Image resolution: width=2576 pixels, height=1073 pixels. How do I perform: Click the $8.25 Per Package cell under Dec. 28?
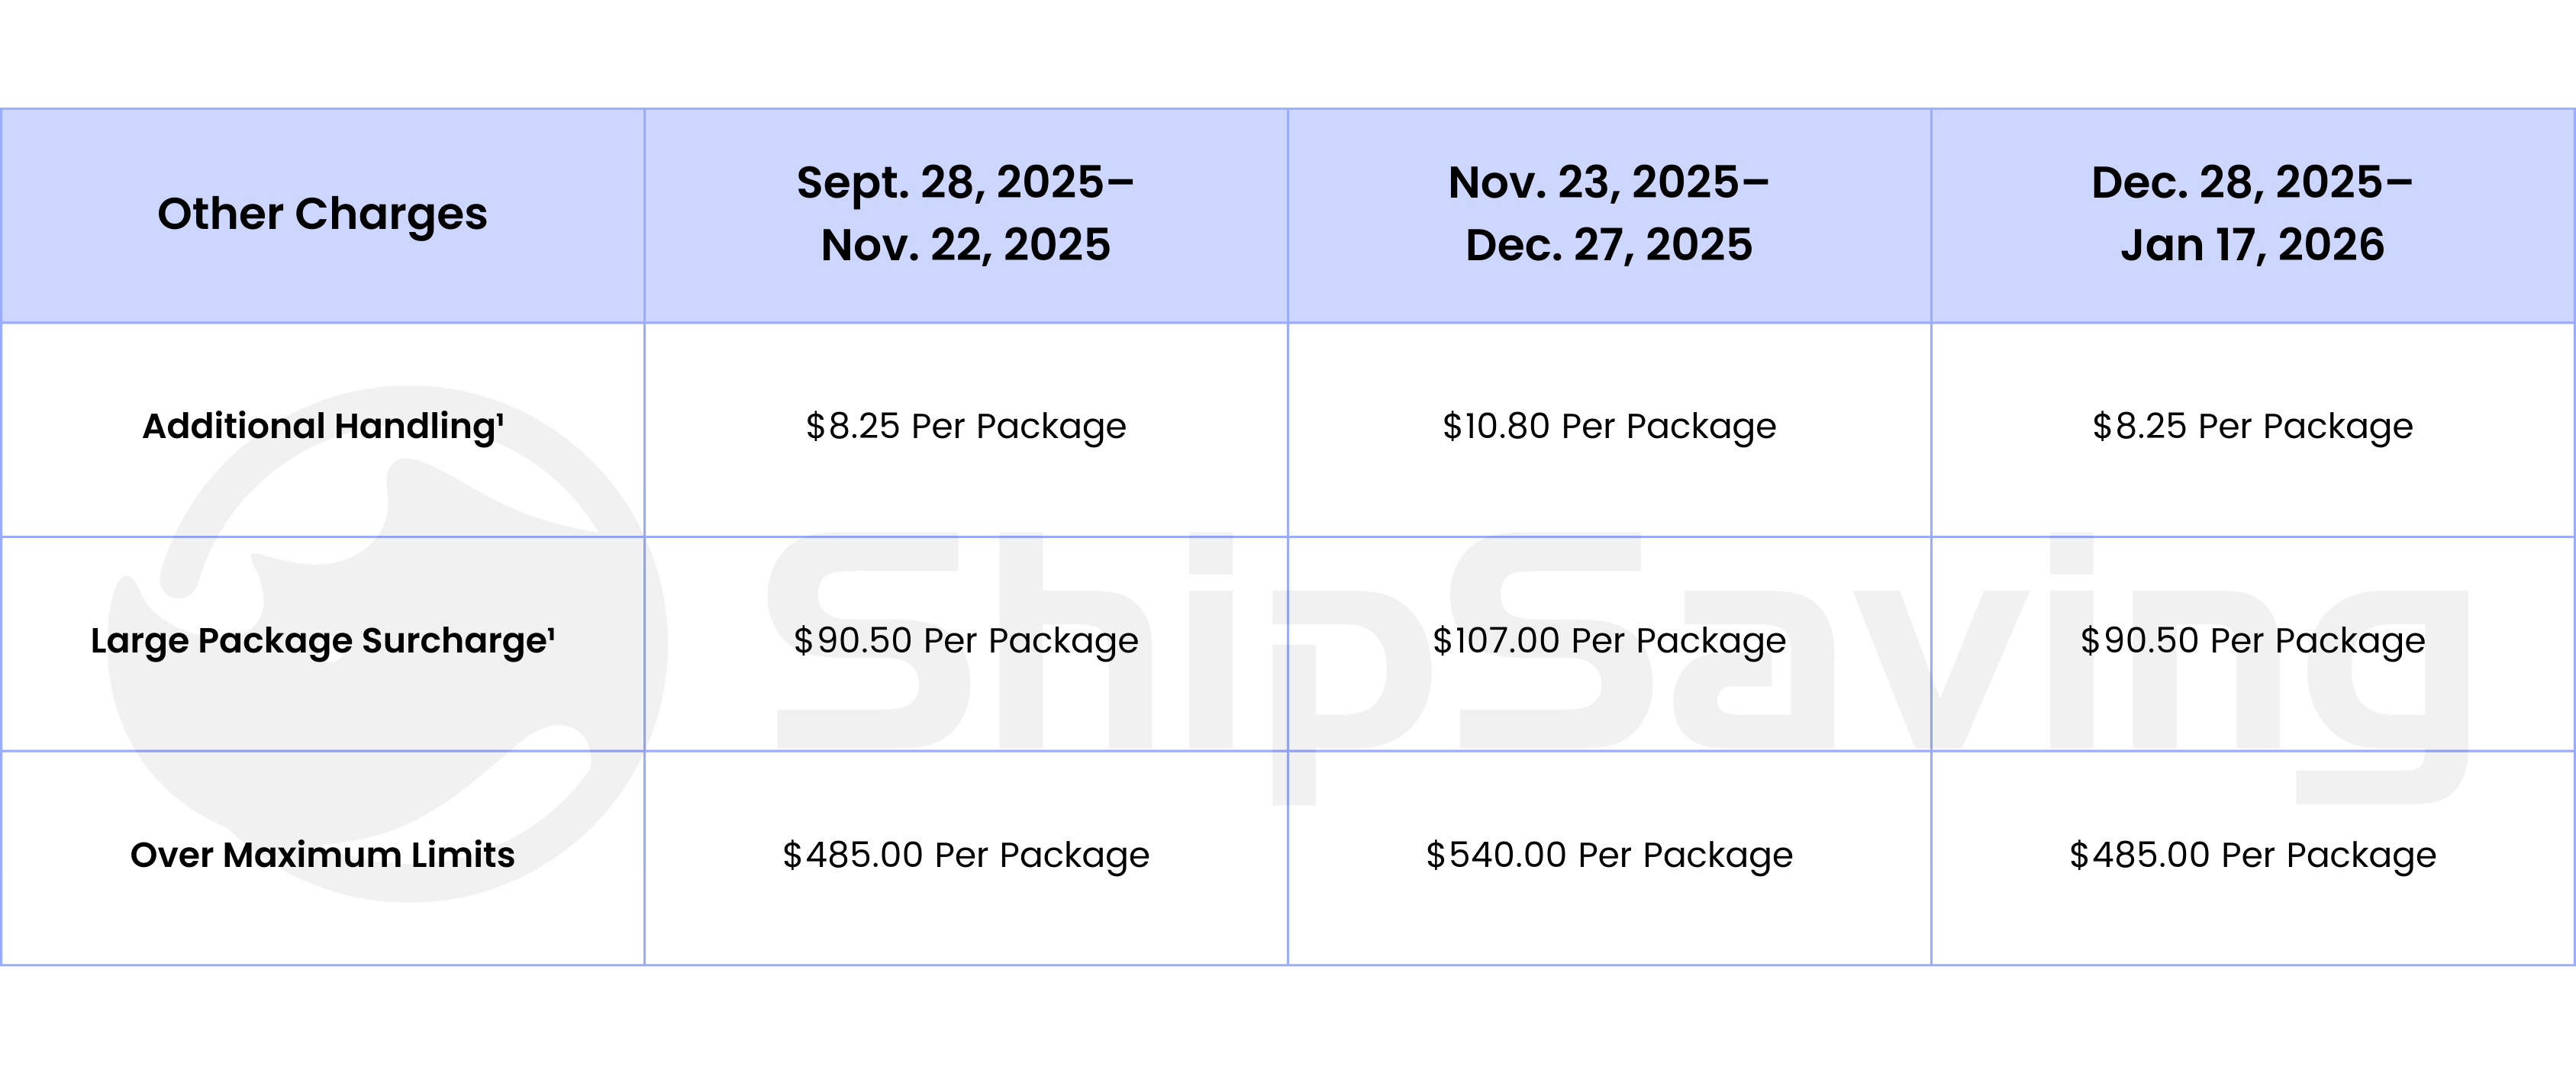click(2252, 427)
